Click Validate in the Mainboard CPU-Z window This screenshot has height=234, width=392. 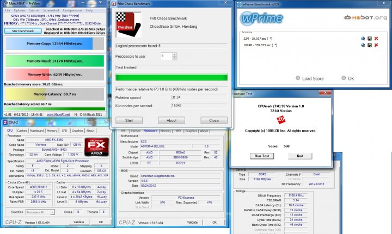pyautogui.click(x=192, y=222)
